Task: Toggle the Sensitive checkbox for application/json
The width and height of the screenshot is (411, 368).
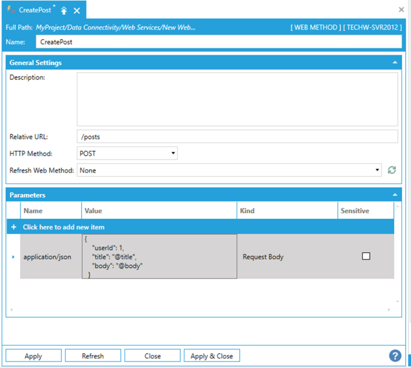Action: tap(366, 256)
